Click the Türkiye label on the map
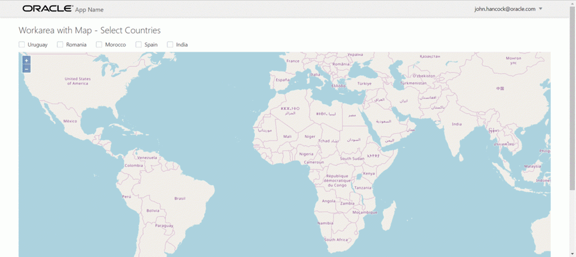The image size is (576, 257). pos(365,83)
